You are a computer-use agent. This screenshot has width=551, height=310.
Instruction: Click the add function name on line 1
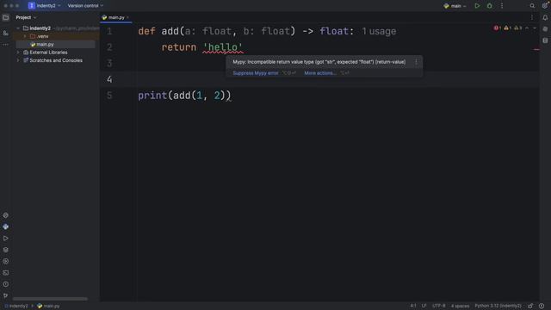[x=170, y=31]
